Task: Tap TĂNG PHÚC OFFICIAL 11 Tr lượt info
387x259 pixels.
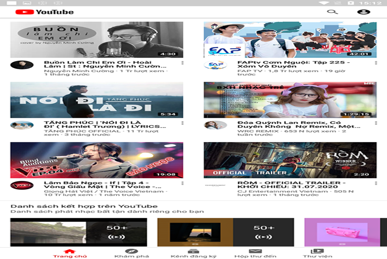Action: [x=101, y=133]
